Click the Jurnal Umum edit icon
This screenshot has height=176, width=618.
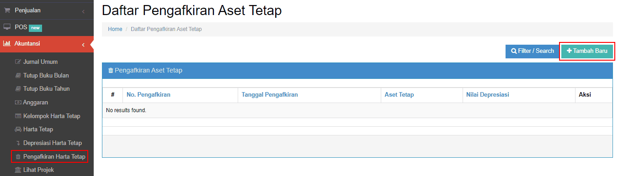(18, 62)
